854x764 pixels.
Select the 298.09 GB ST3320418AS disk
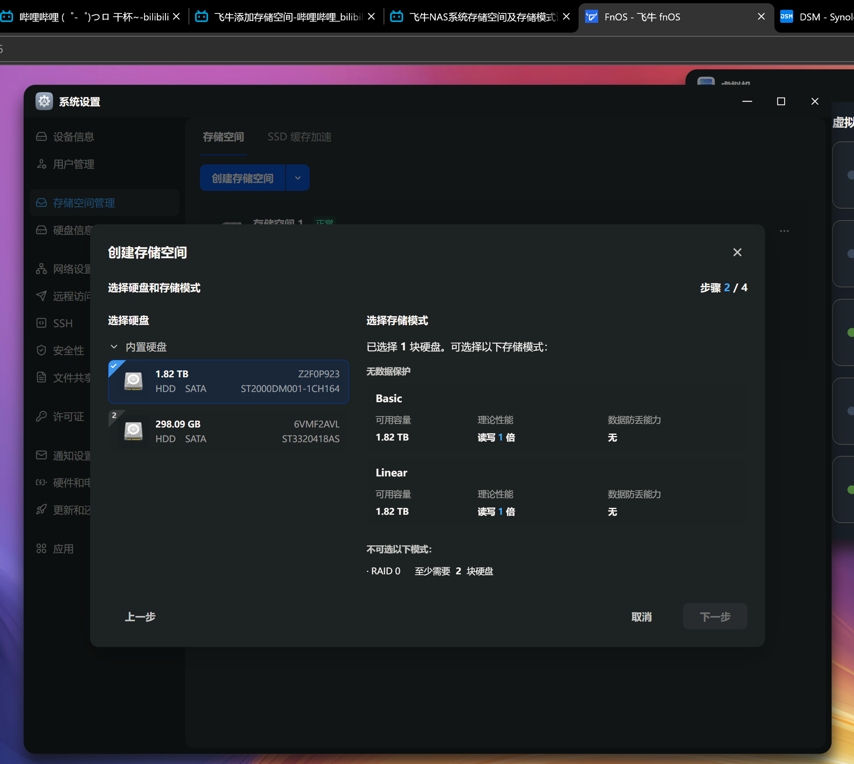click(x=228, y=431)
